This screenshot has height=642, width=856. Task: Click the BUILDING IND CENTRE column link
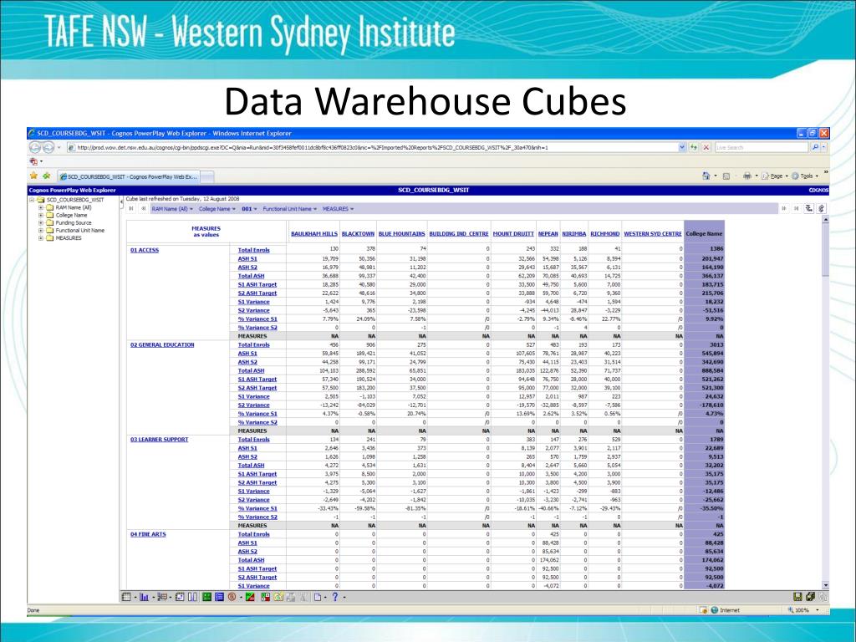(459, 234)
